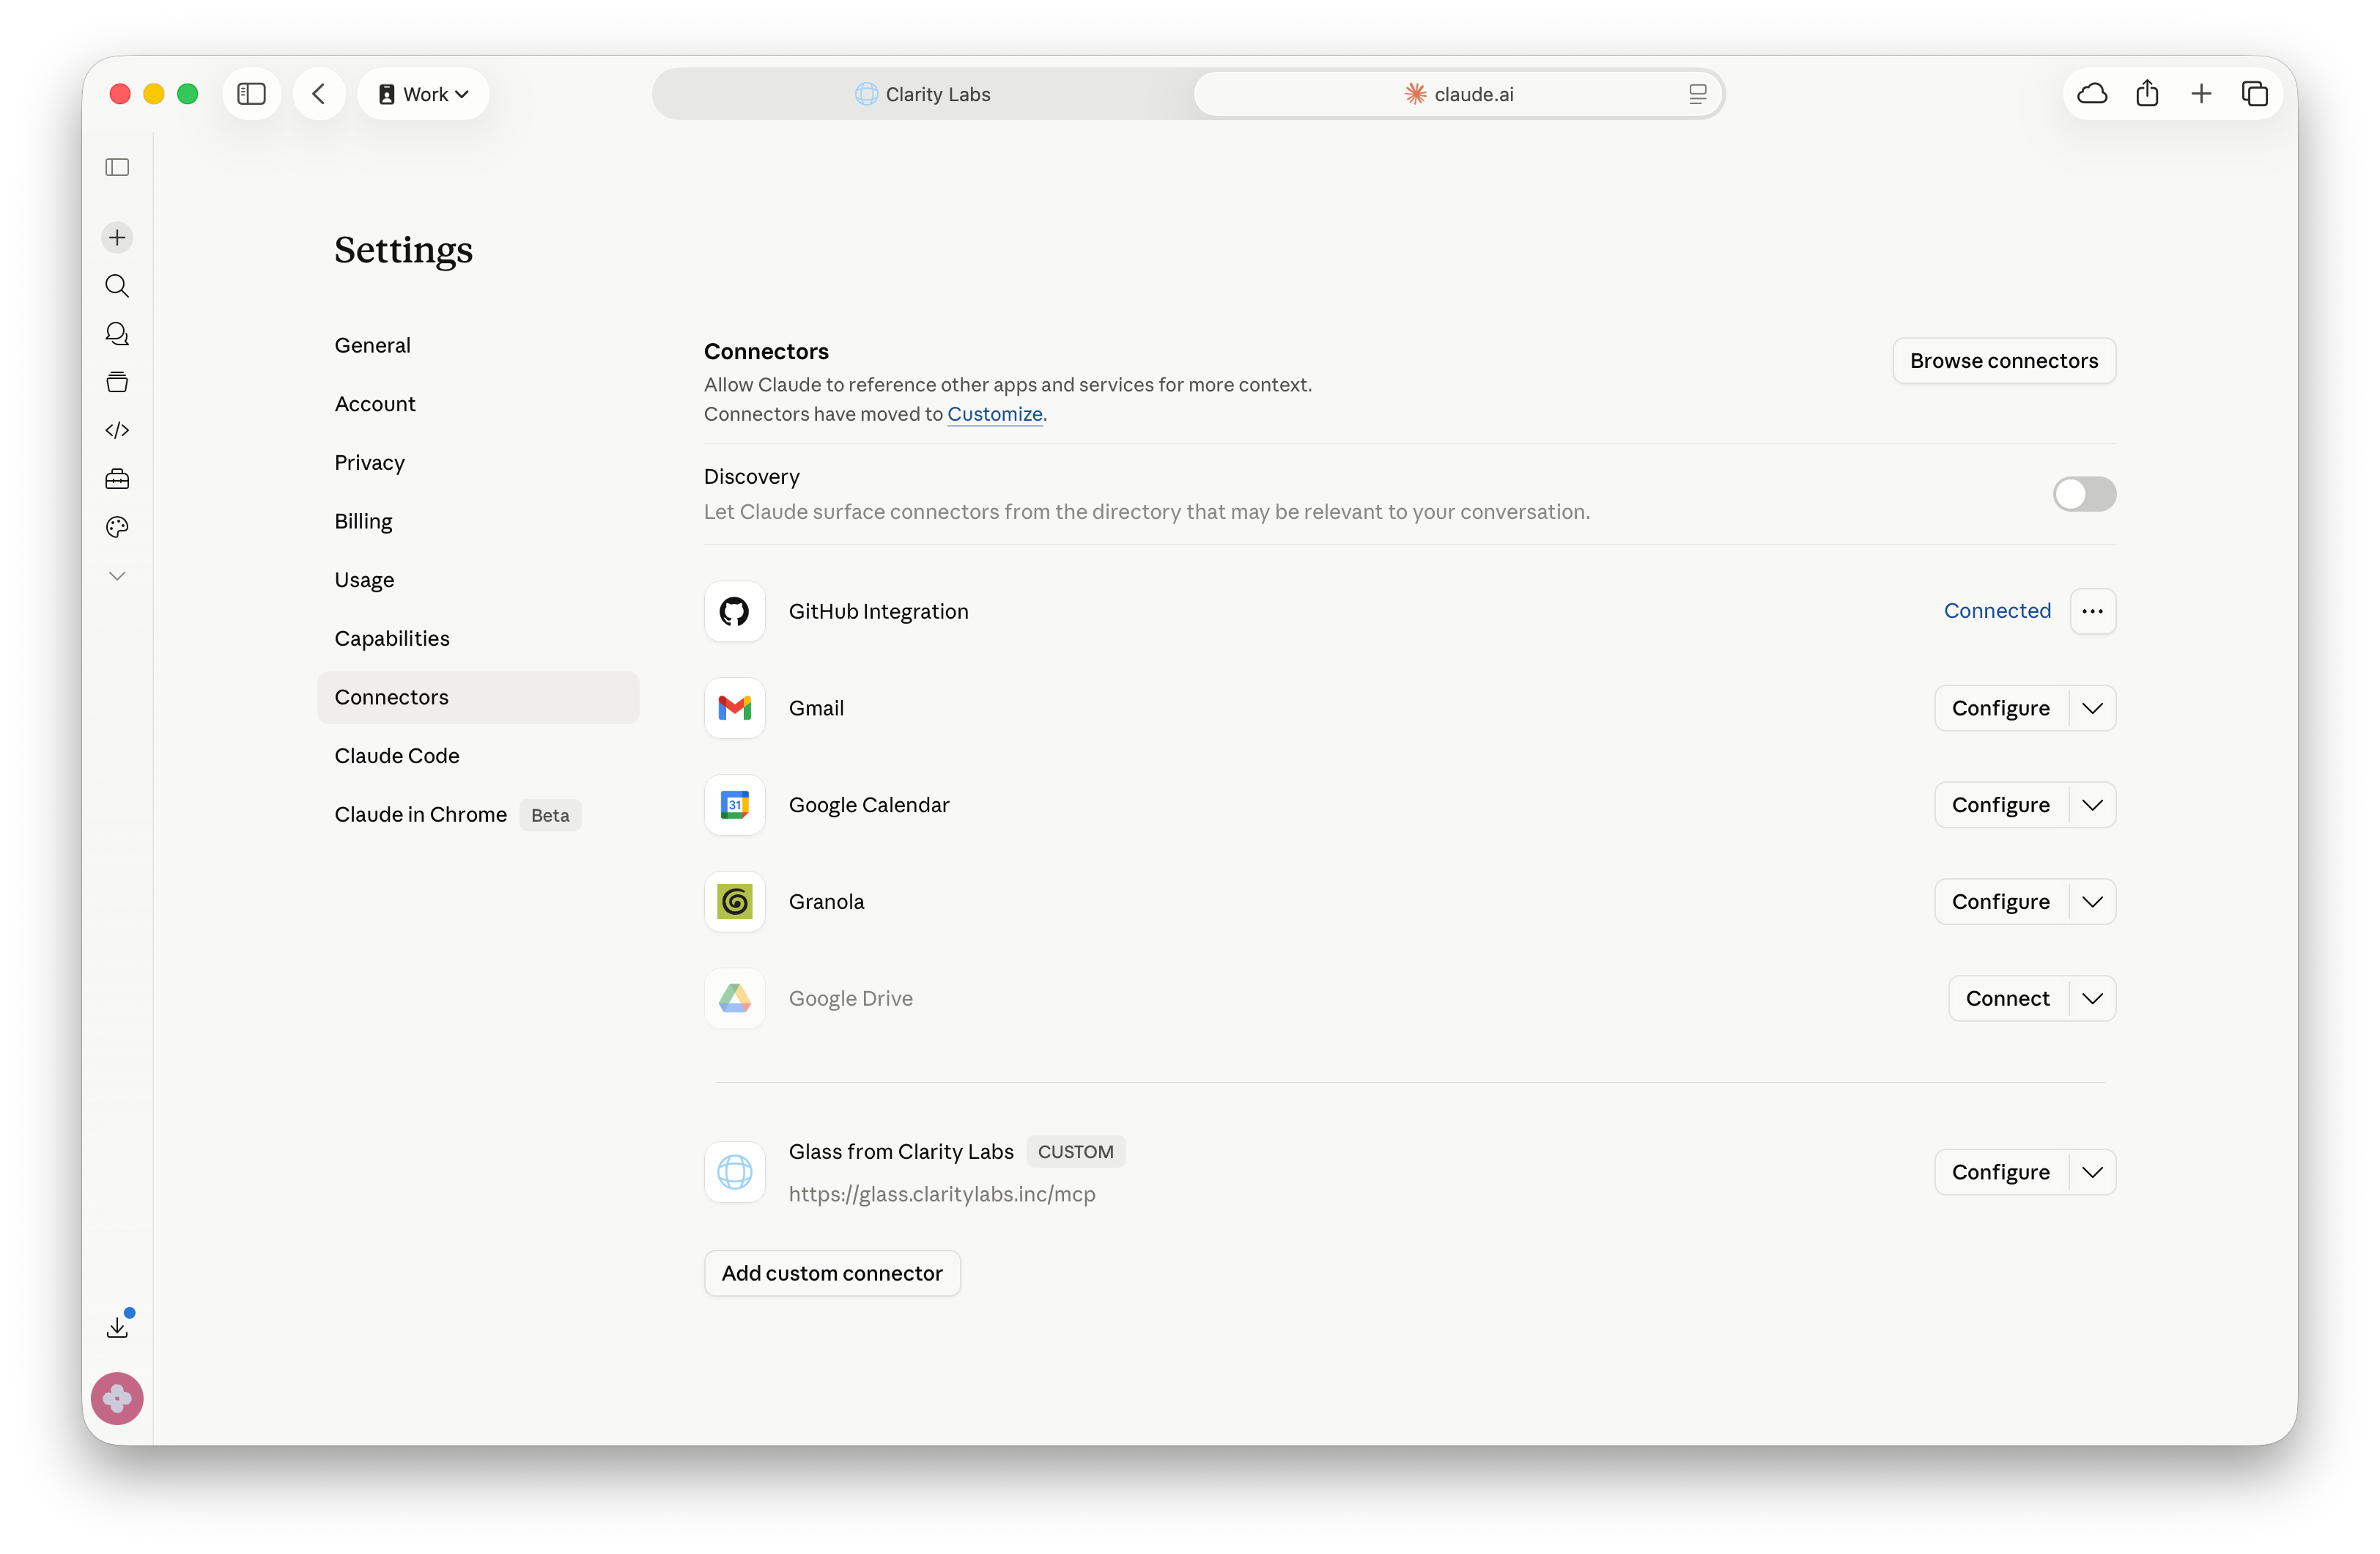The height and width of the screenshot is (1554, 2380).
Task: Click the Google Calendar logo icon
Action: point(735,805)
